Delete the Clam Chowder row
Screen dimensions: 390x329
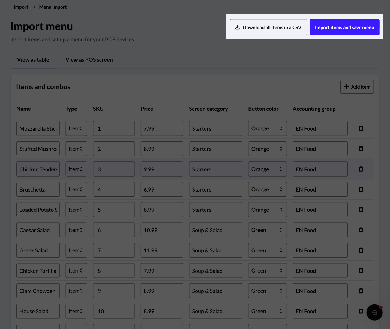coord(361,291)
